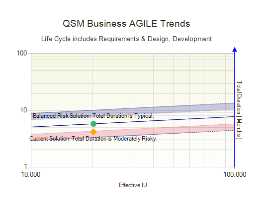The image size is (267, 199).
Task: Click the y-axis label '10'
Action: 24,110
